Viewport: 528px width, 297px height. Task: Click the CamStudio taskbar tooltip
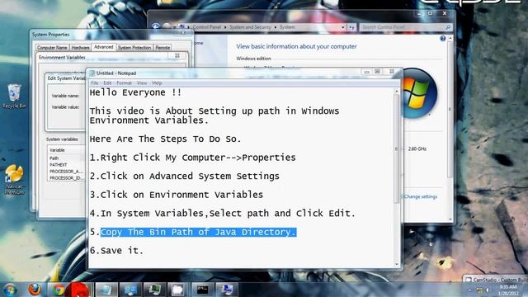pyautogui.click(x=496, y=280)
